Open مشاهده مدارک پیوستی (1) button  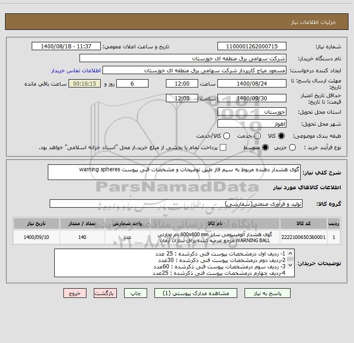196,293
